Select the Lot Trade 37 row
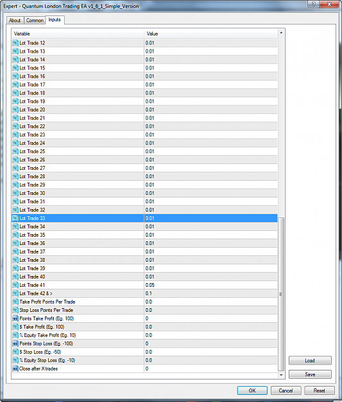342x402 pixels. 144,251
